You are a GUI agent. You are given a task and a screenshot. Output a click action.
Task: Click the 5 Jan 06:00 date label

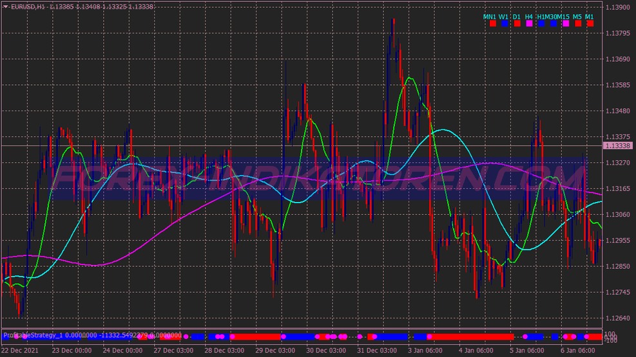point(527,350)
